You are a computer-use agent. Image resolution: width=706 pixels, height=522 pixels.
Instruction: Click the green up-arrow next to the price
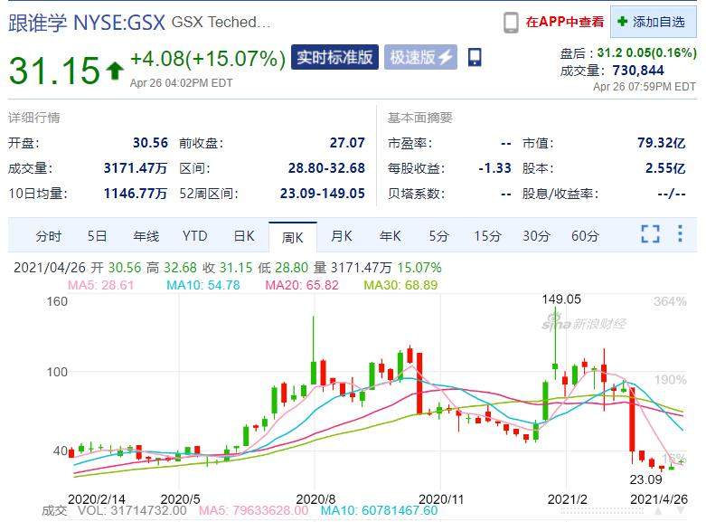(115, 71)
